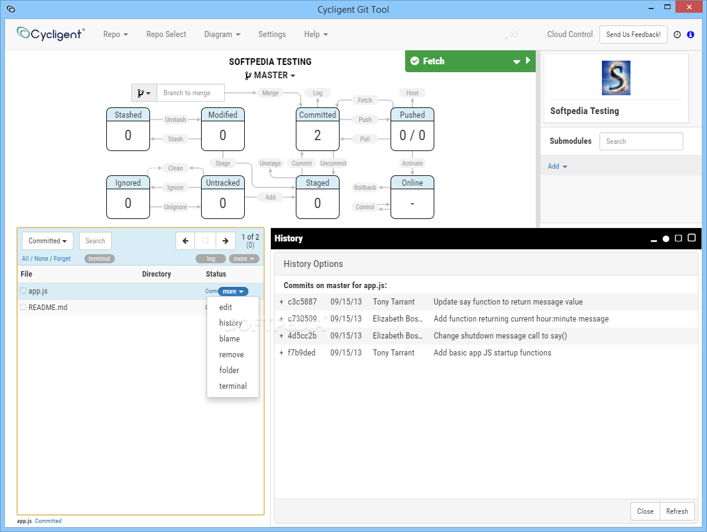Open the Help menu
This screenshot has width=707, height=532.
pos(316,34)
